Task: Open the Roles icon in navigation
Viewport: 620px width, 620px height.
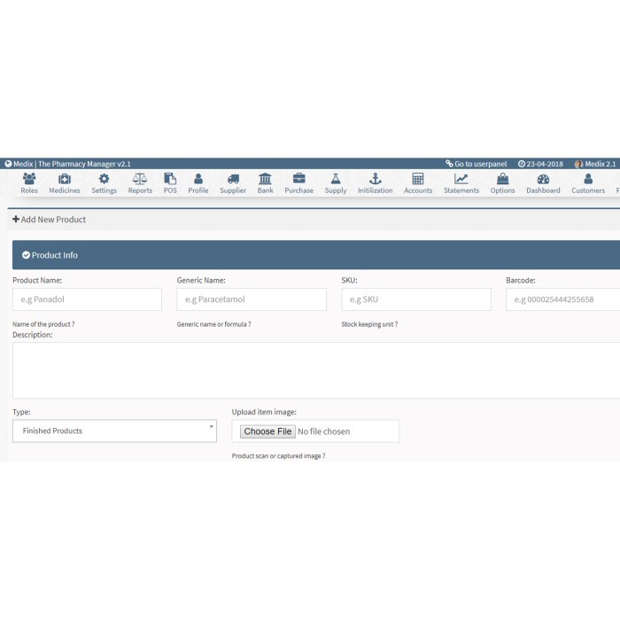Action: pos(29,179)
